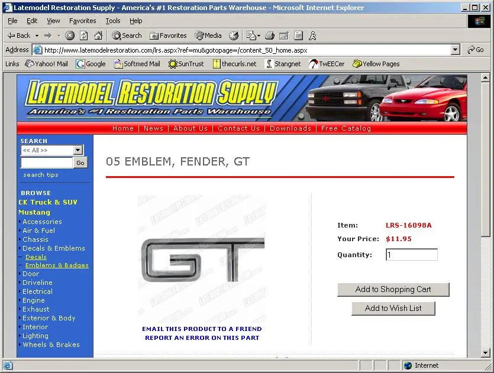
Task: Click the sidebar search text field
Action: click(47, 163)
